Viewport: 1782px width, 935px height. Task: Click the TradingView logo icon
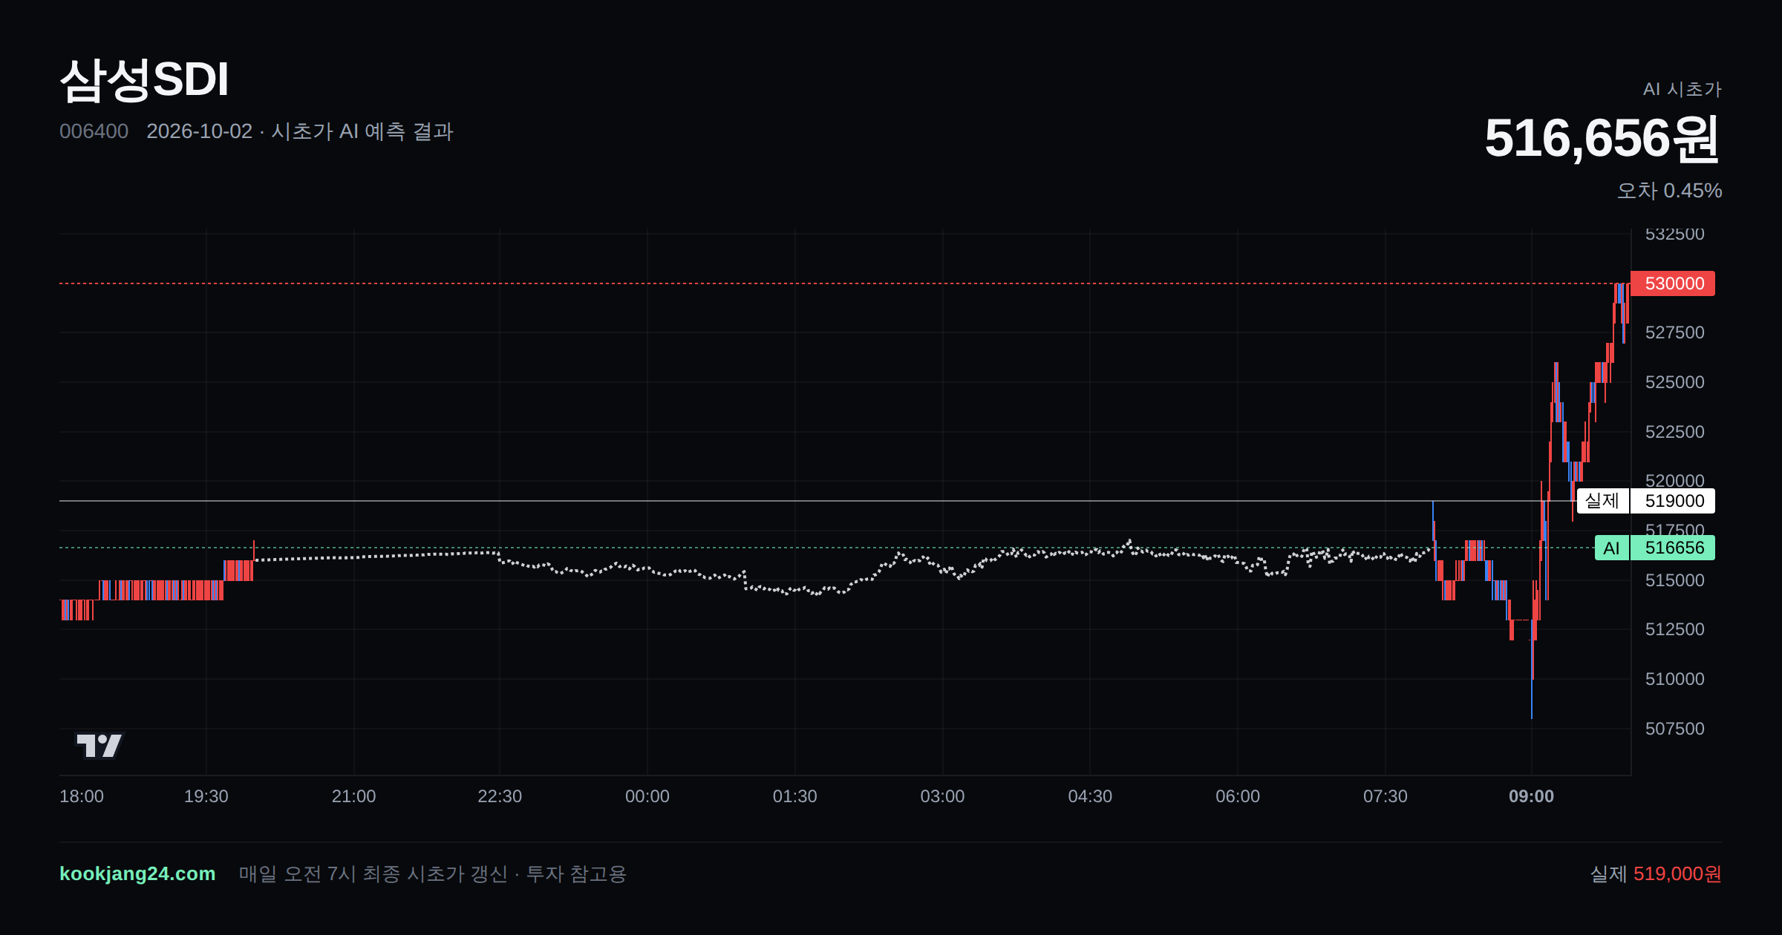pos(99,745)
